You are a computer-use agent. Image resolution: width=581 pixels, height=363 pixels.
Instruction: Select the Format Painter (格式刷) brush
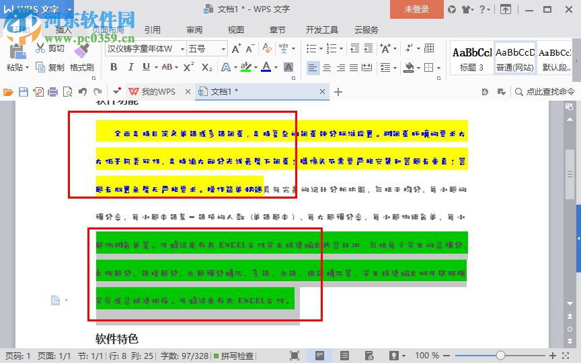point(82,50)
